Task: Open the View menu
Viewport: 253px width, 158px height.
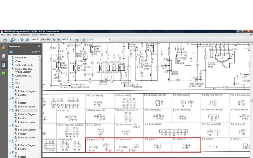Action: click(15, 35)
